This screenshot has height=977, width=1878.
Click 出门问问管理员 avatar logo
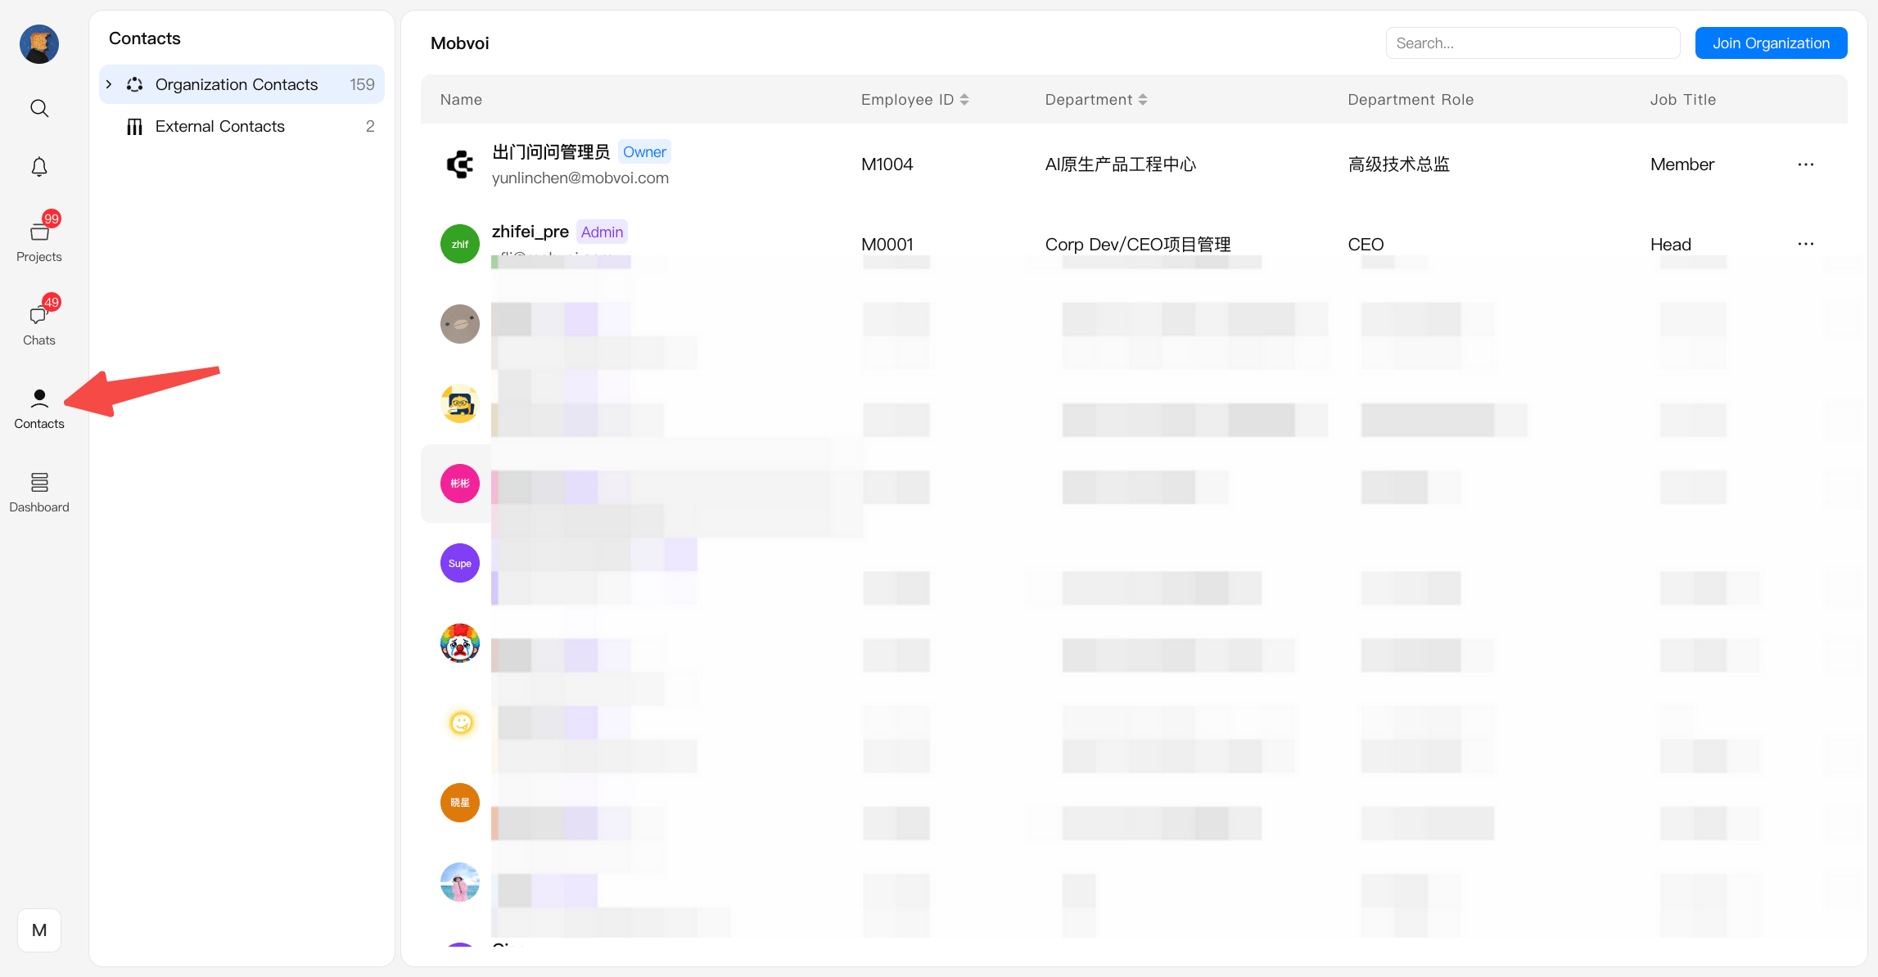[460, 164]
